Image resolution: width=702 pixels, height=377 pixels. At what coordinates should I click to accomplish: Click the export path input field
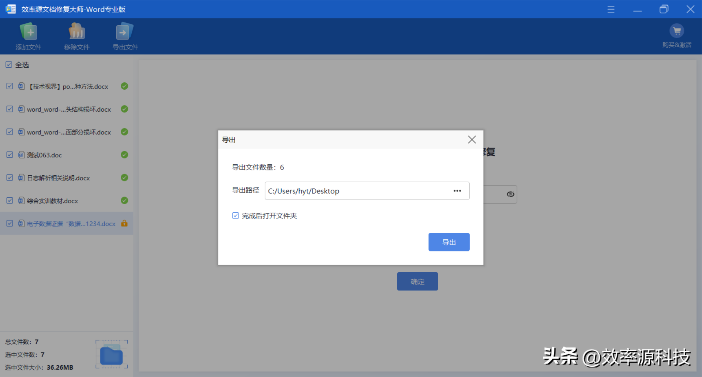point(357,191)
